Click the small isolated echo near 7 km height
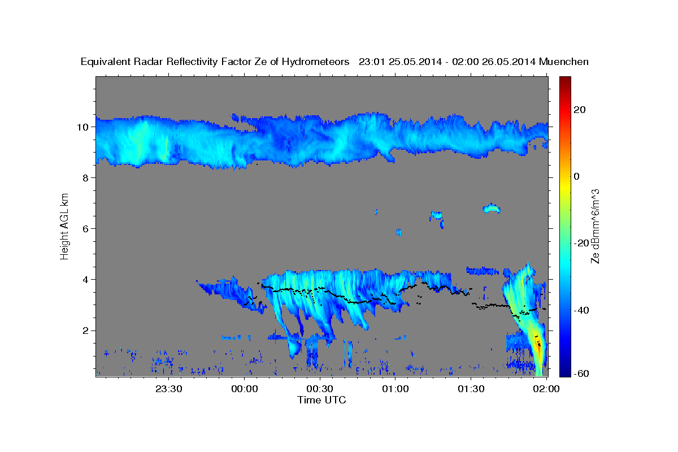678x452 pixels. coord(492,208)
